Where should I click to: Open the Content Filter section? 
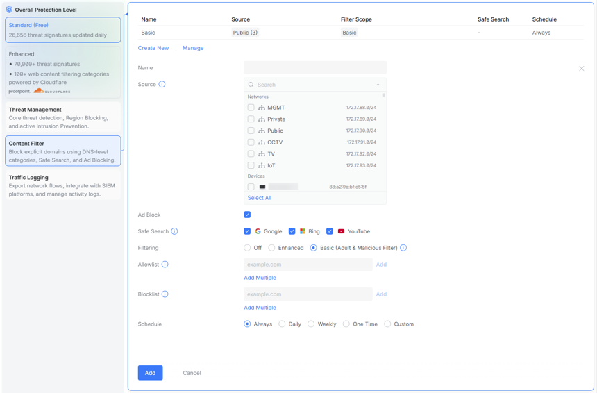pos(62,151)
